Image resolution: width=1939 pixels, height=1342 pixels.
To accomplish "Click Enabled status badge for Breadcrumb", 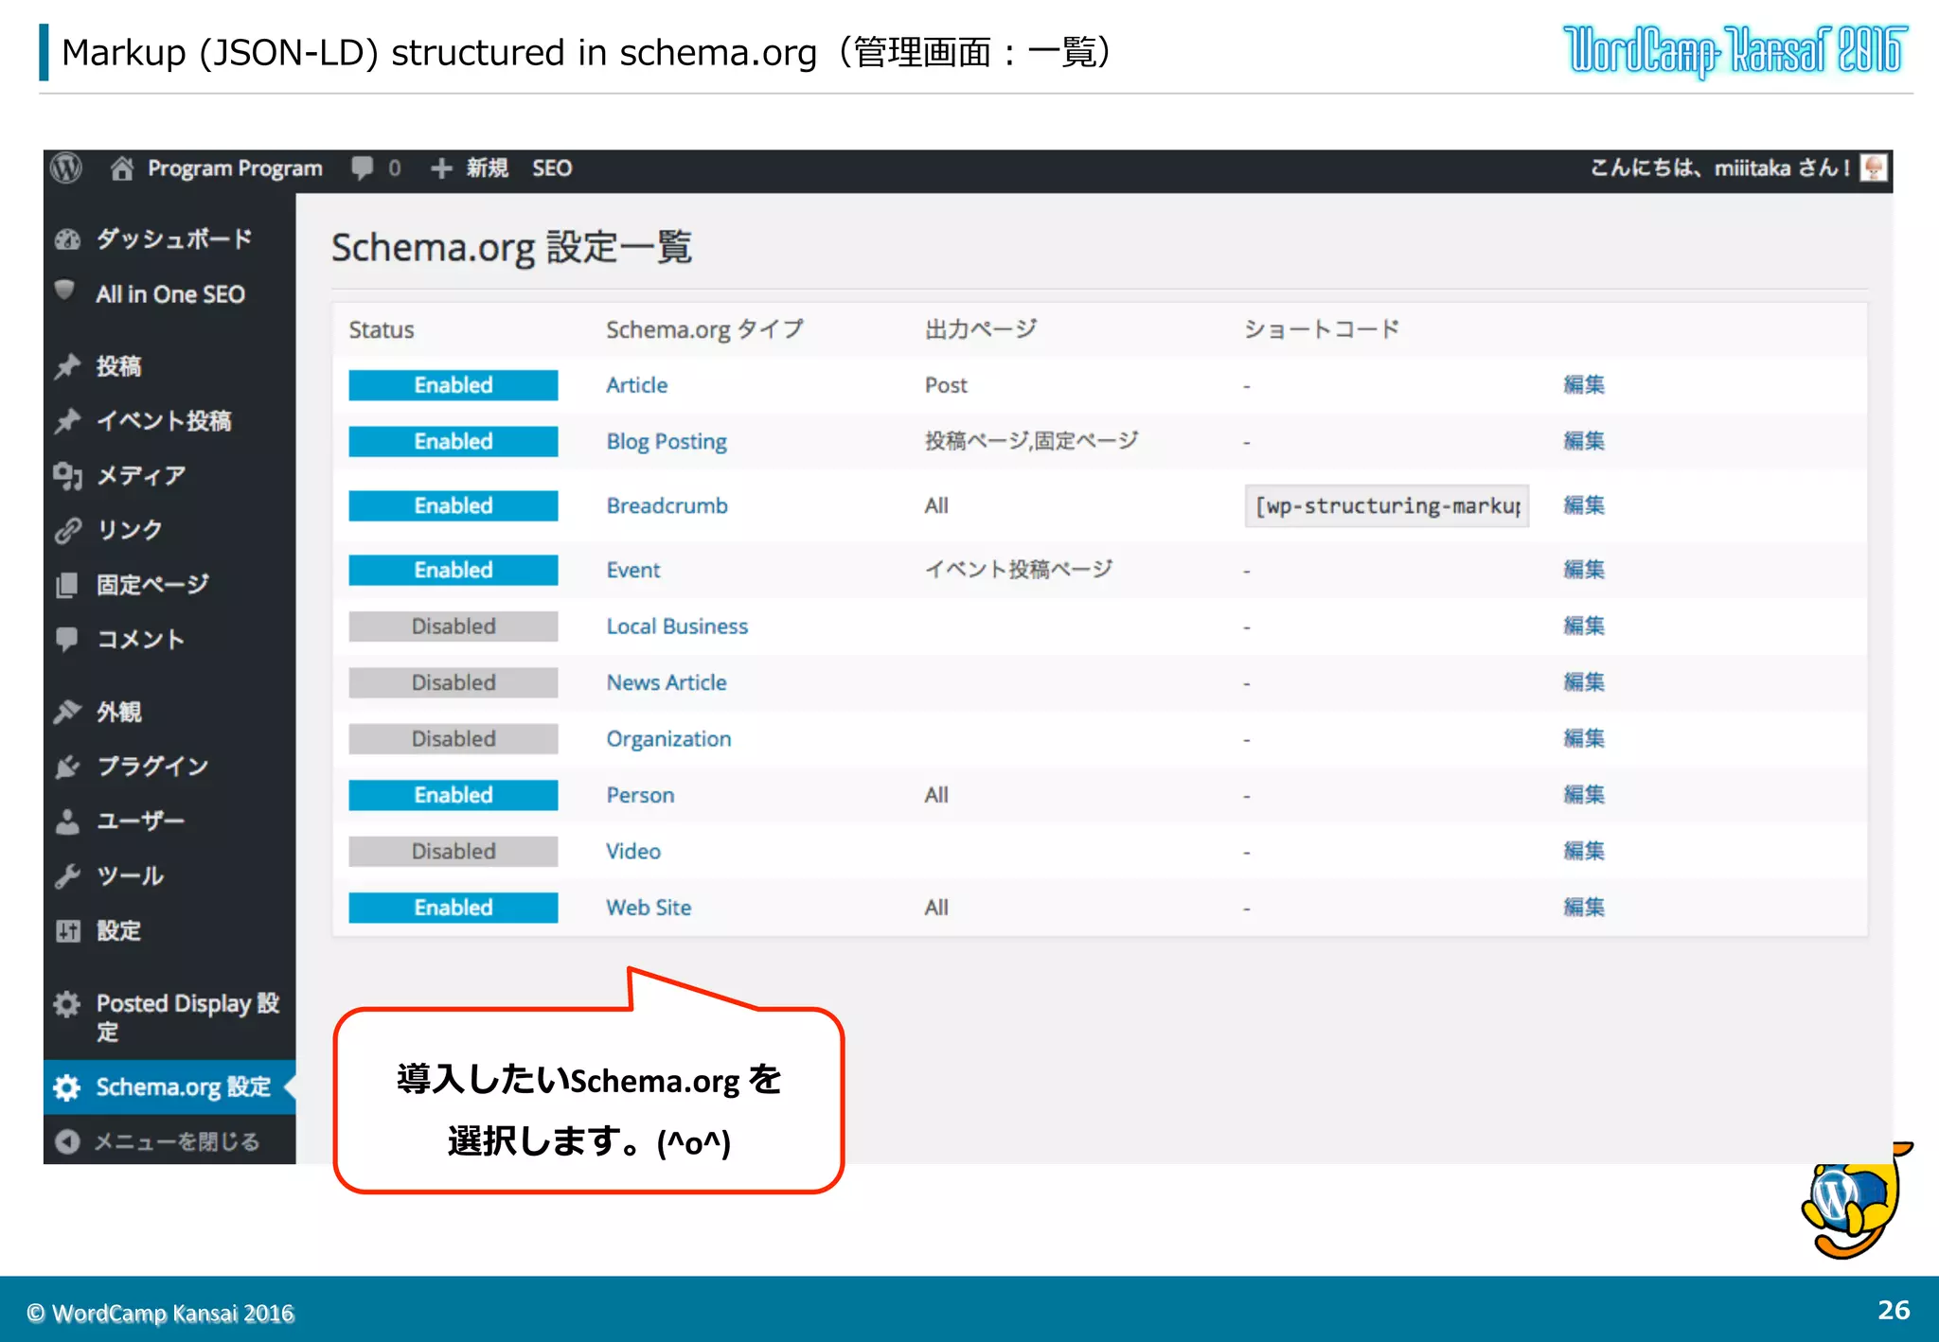I will pos(453,505).
